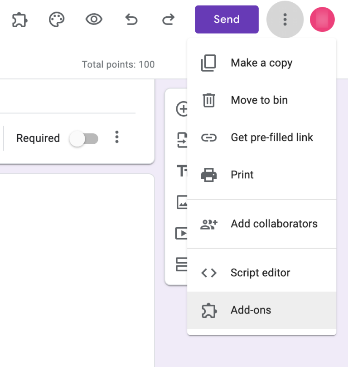Enable the Required toggle
The height and width of the screenshot is (367, 348).
pos(84,138)
